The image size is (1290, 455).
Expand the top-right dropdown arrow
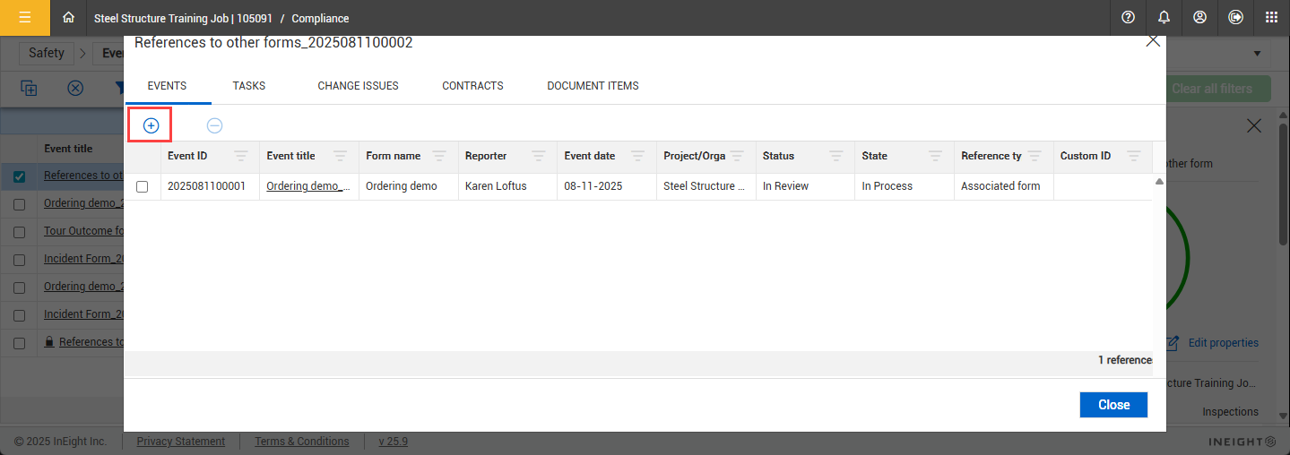coord(1258,54)
